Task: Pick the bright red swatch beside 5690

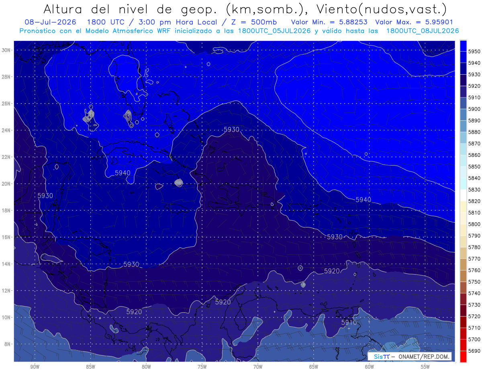Action: (x=463, y=356)
